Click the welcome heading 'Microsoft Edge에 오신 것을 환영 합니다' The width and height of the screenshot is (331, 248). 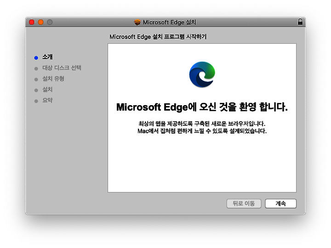point(202,107)
